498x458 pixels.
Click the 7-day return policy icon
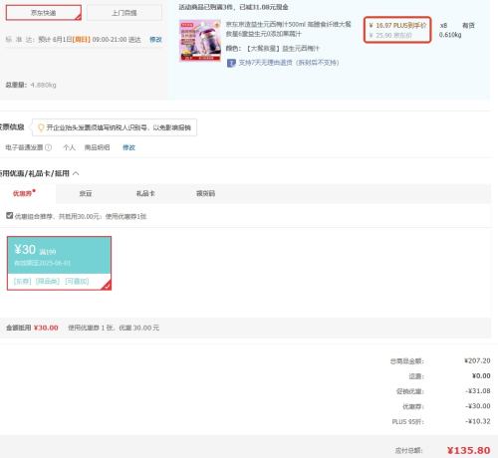click(x=231, y=63)
